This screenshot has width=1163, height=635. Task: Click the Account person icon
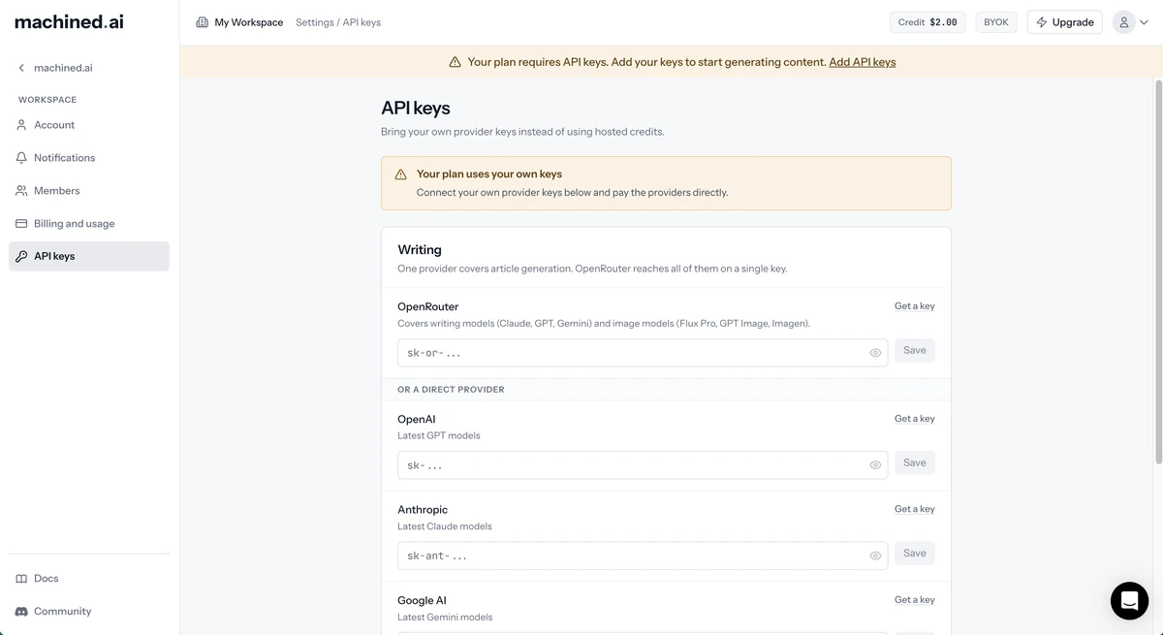tap(21, 125)
